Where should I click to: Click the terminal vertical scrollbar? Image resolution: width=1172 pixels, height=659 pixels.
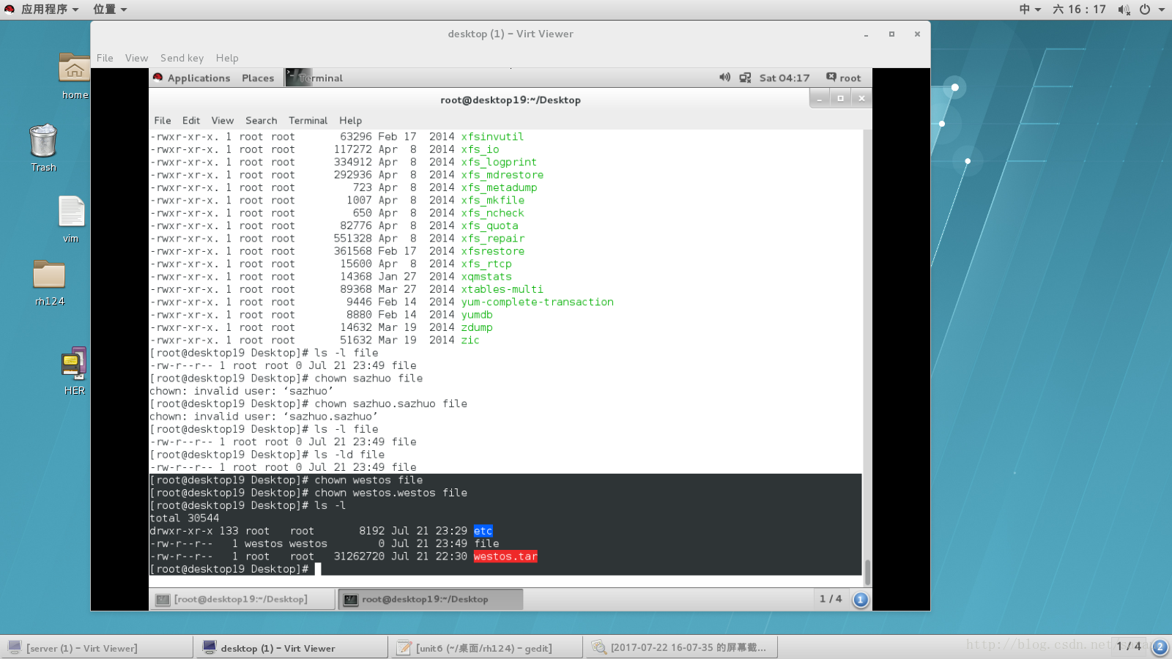(x=867, y=573)
